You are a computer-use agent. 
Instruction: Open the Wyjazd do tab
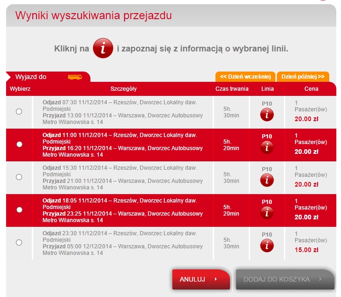(x=31, y=77)
